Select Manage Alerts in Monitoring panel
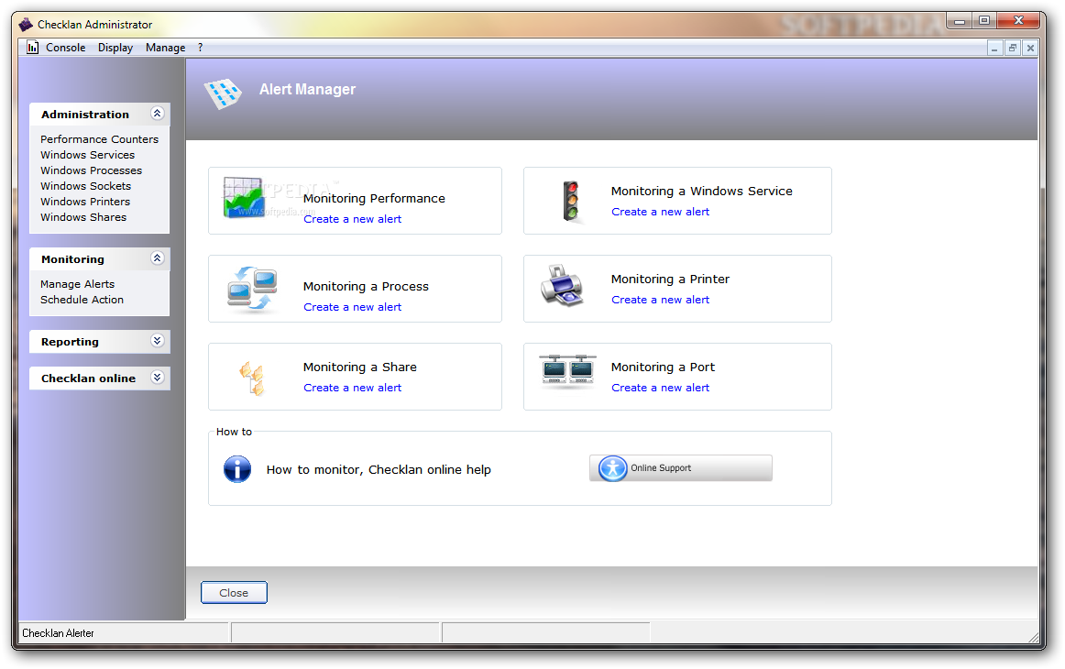 [77, 284]
